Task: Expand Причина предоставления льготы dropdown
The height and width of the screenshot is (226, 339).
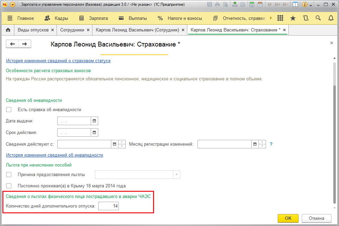Action: [x=176, y=175]
